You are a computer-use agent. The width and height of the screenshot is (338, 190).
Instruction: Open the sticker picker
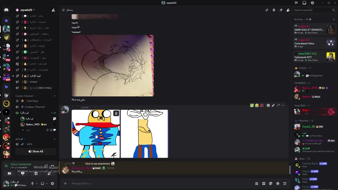271,183
